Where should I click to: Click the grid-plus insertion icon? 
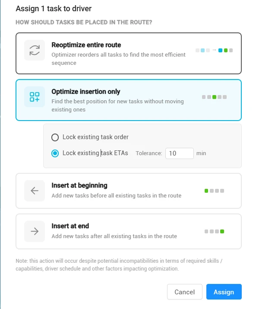[35, 97]
